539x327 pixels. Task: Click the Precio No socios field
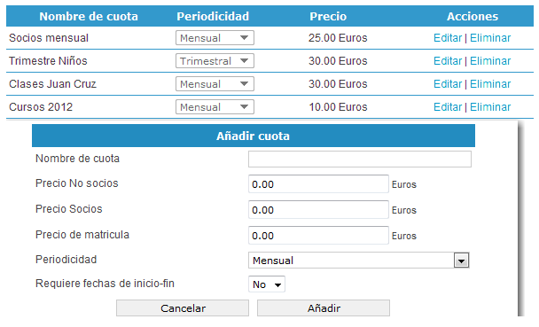(318, 184)
